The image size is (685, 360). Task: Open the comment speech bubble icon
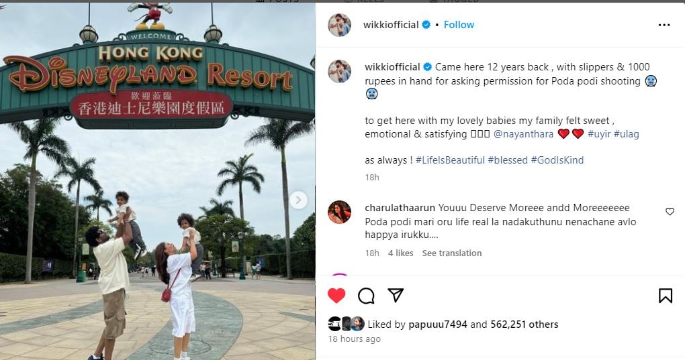[366, 296]
